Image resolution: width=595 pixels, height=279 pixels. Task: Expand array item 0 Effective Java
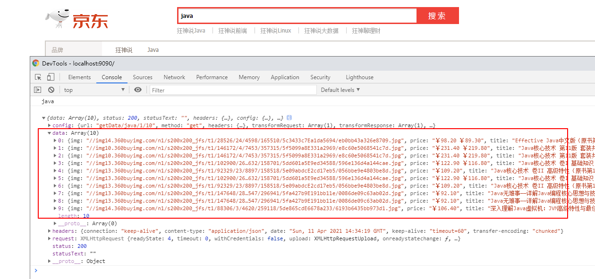[55, 140]
